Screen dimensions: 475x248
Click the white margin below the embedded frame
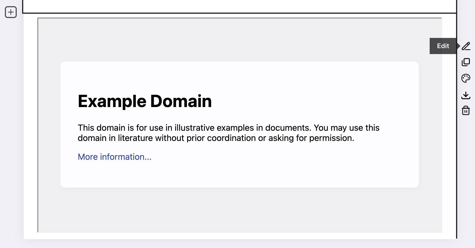240,236
